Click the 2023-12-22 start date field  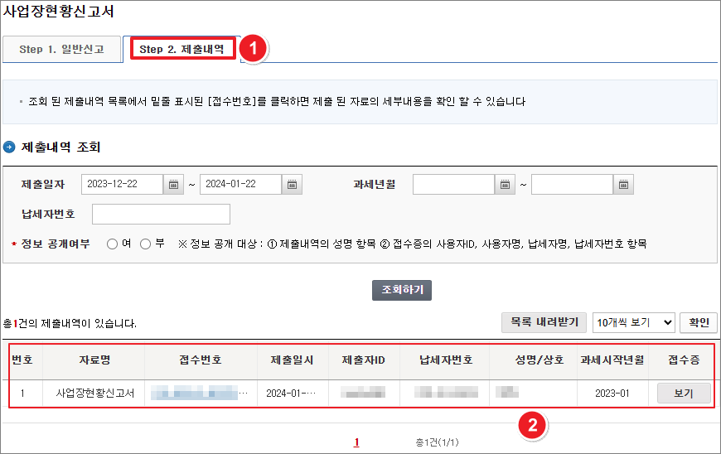[x=122, y=185]
